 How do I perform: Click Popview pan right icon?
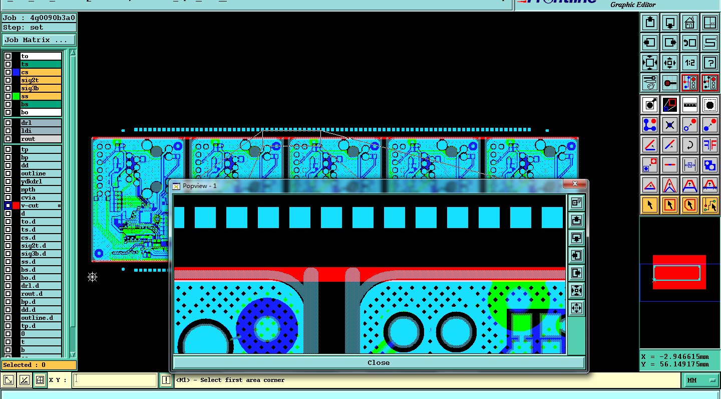(576, 273)
